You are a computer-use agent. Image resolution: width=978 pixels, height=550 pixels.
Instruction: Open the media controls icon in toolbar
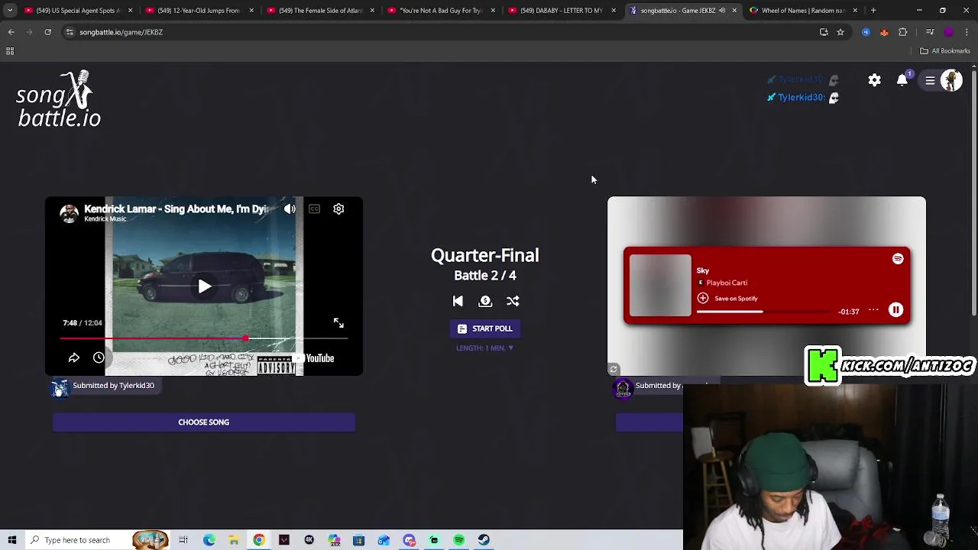[x=930, y=32]
